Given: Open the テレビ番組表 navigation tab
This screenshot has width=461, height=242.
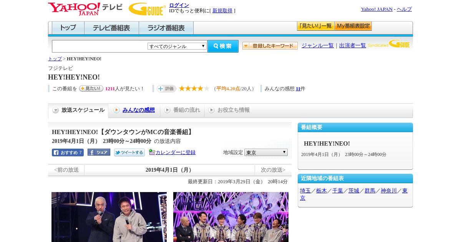Looking at the screenshot, I should tap(111, 28).
